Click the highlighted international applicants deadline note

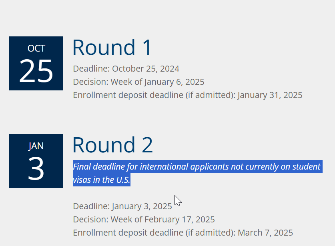[x=198, y=173]
